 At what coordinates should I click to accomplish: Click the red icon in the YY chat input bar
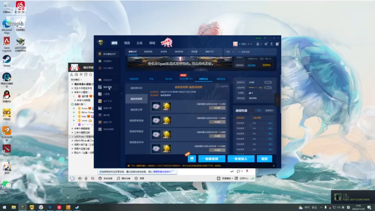(x=247, y=171)
